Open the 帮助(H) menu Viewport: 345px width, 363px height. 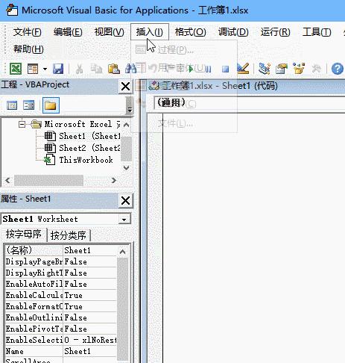(28, 49)
